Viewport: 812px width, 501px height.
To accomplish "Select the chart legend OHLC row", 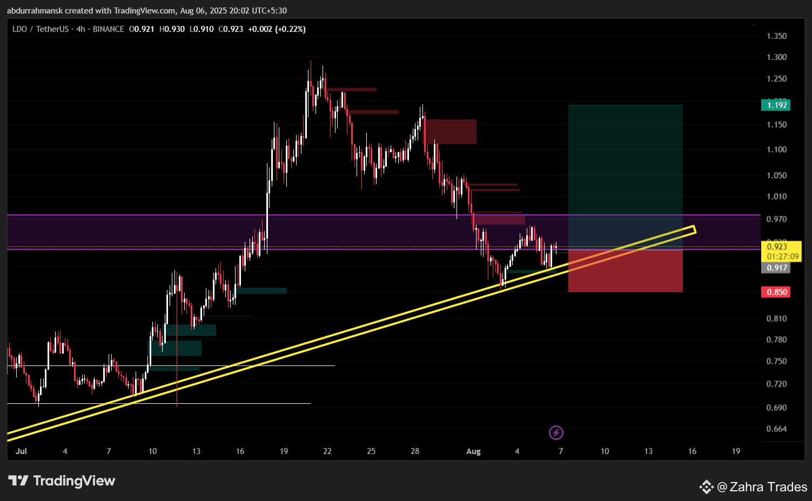I will (216, 29).
